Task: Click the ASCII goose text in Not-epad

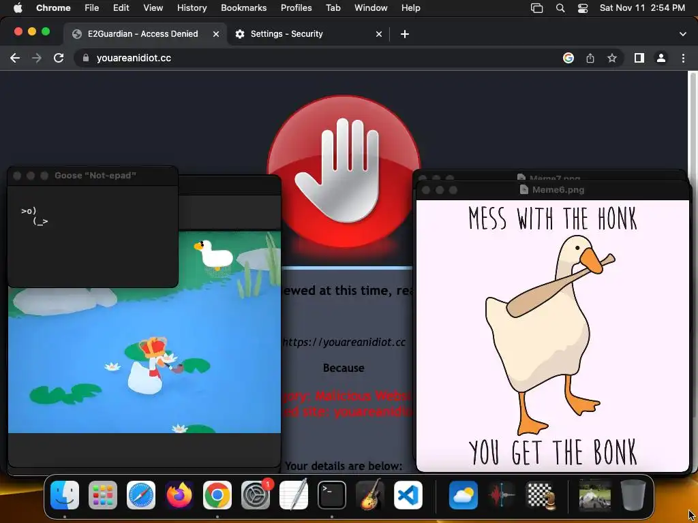Action: coord(34,216)
